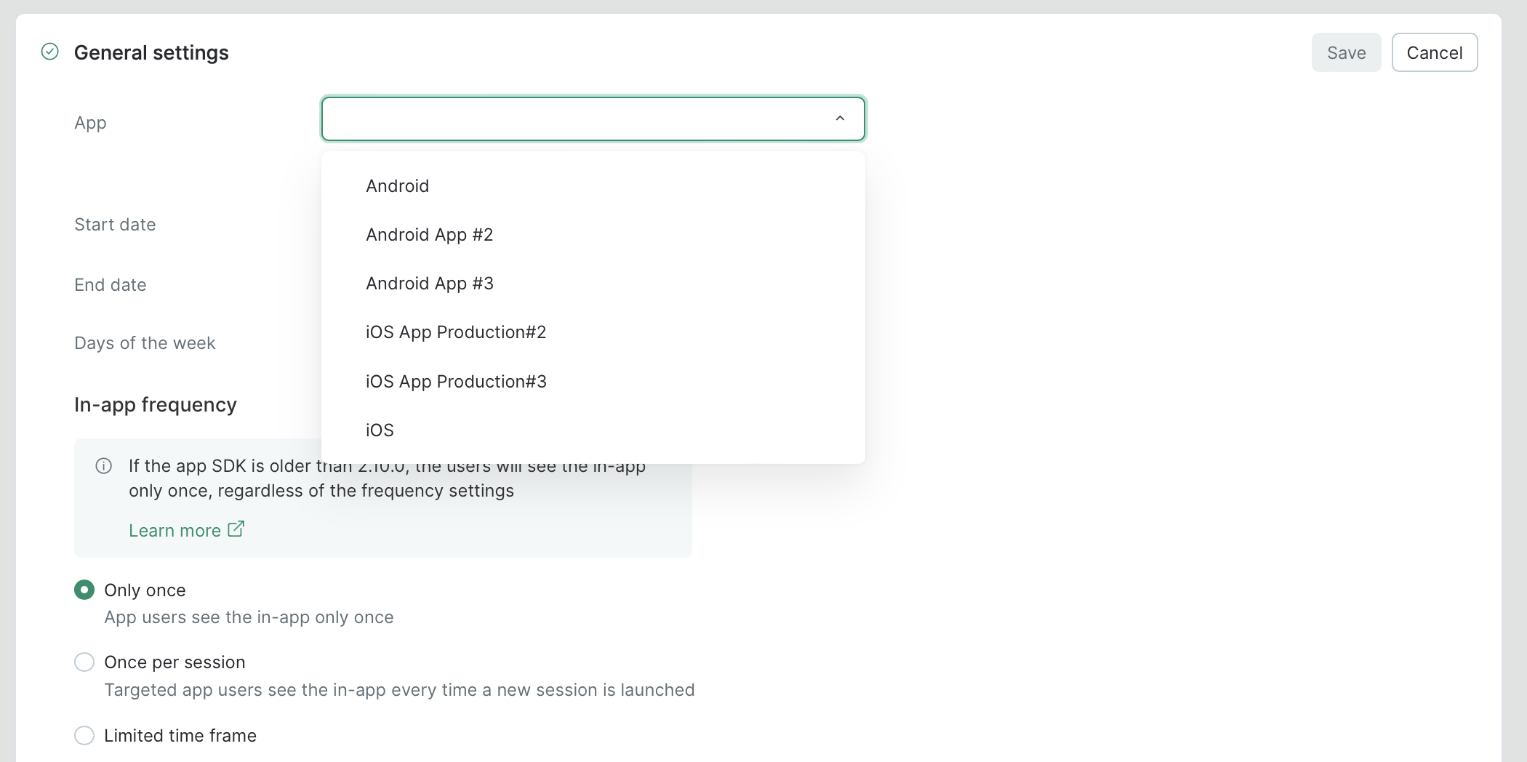Select iOS App Production#2 option
The image size is (1527, 762).
(x=593, y=332)
